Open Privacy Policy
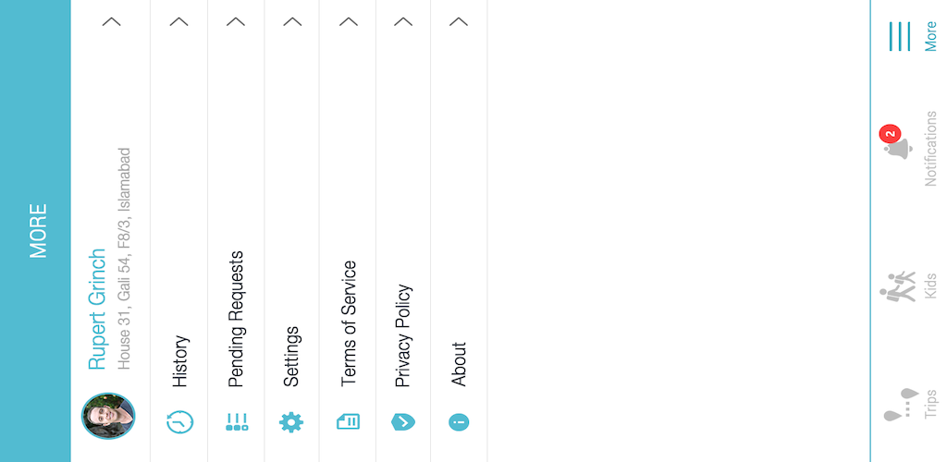Screen dimensions: 947x462 click(x=403, y=335)
